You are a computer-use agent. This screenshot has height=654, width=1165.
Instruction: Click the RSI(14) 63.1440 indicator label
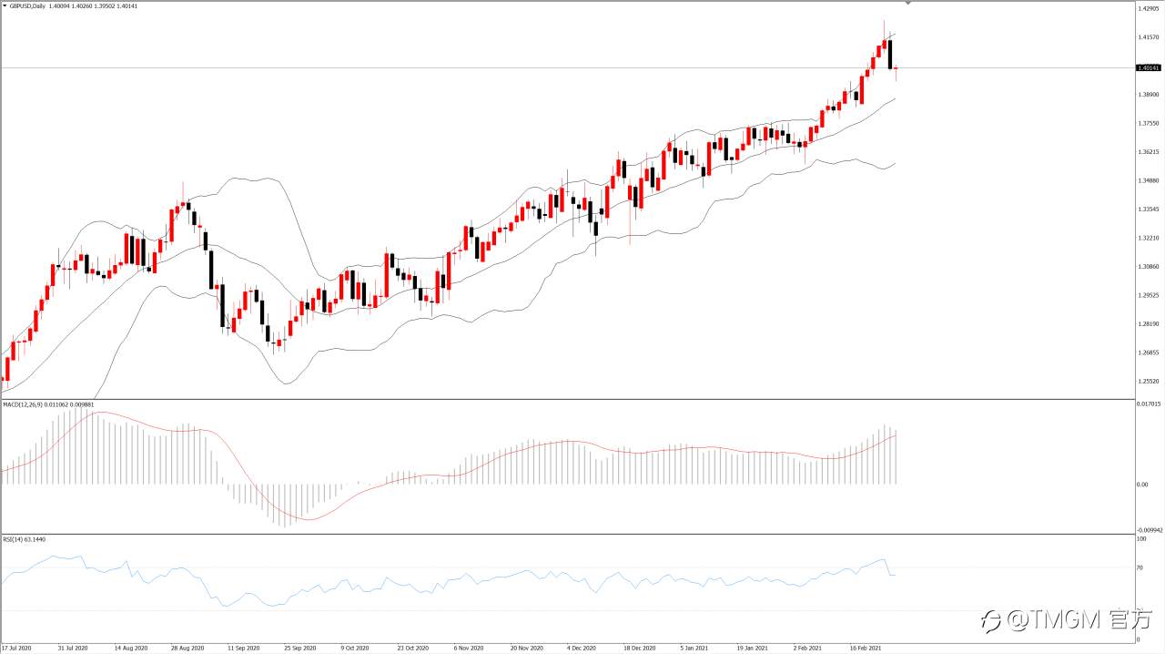tap(24, 539)
